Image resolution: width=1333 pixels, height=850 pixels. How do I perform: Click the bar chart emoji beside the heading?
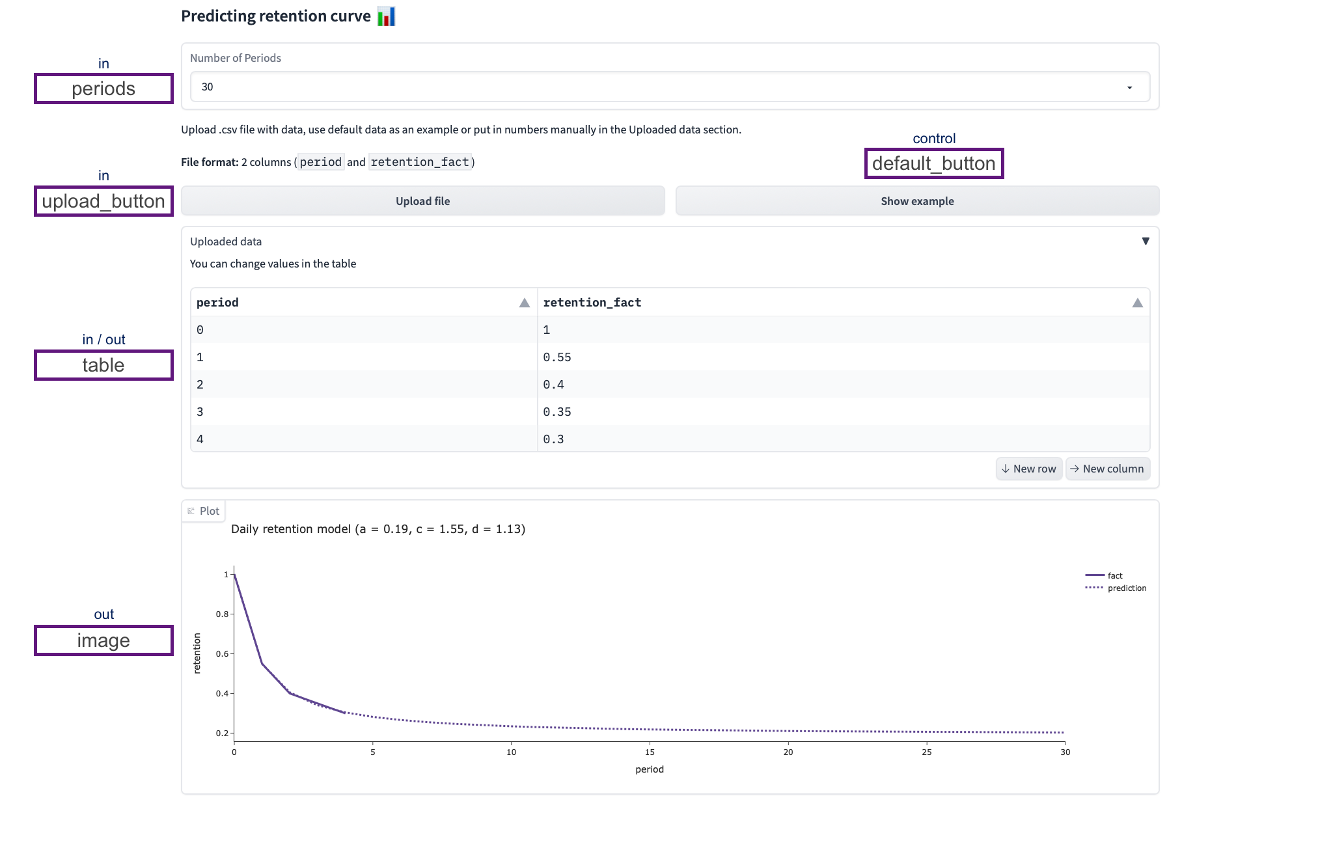tap(386, 16)
